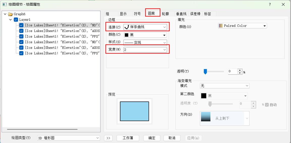
Task: Open the 宽度 width dropdown
Action: click(x=165, y=50)
